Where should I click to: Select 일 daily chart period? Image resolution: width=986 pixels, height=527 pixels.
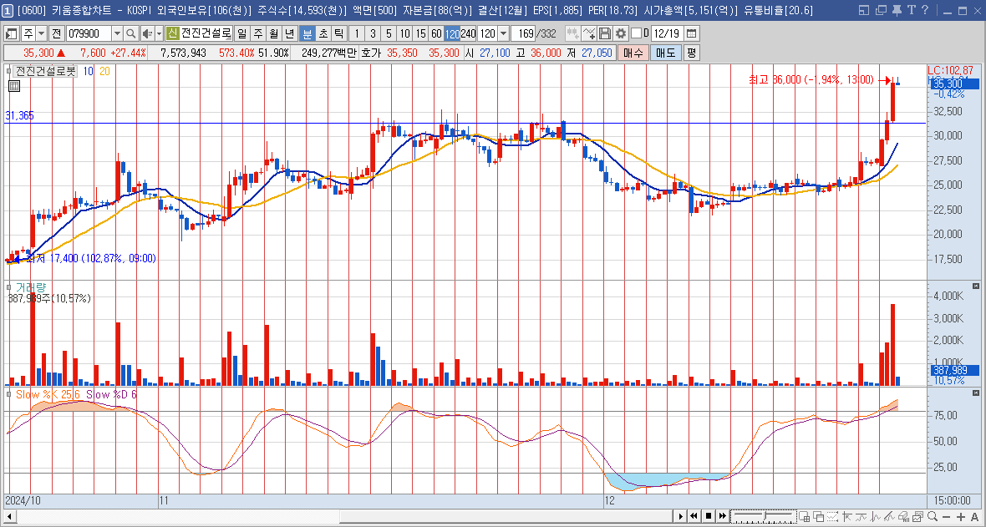point(241,33)
